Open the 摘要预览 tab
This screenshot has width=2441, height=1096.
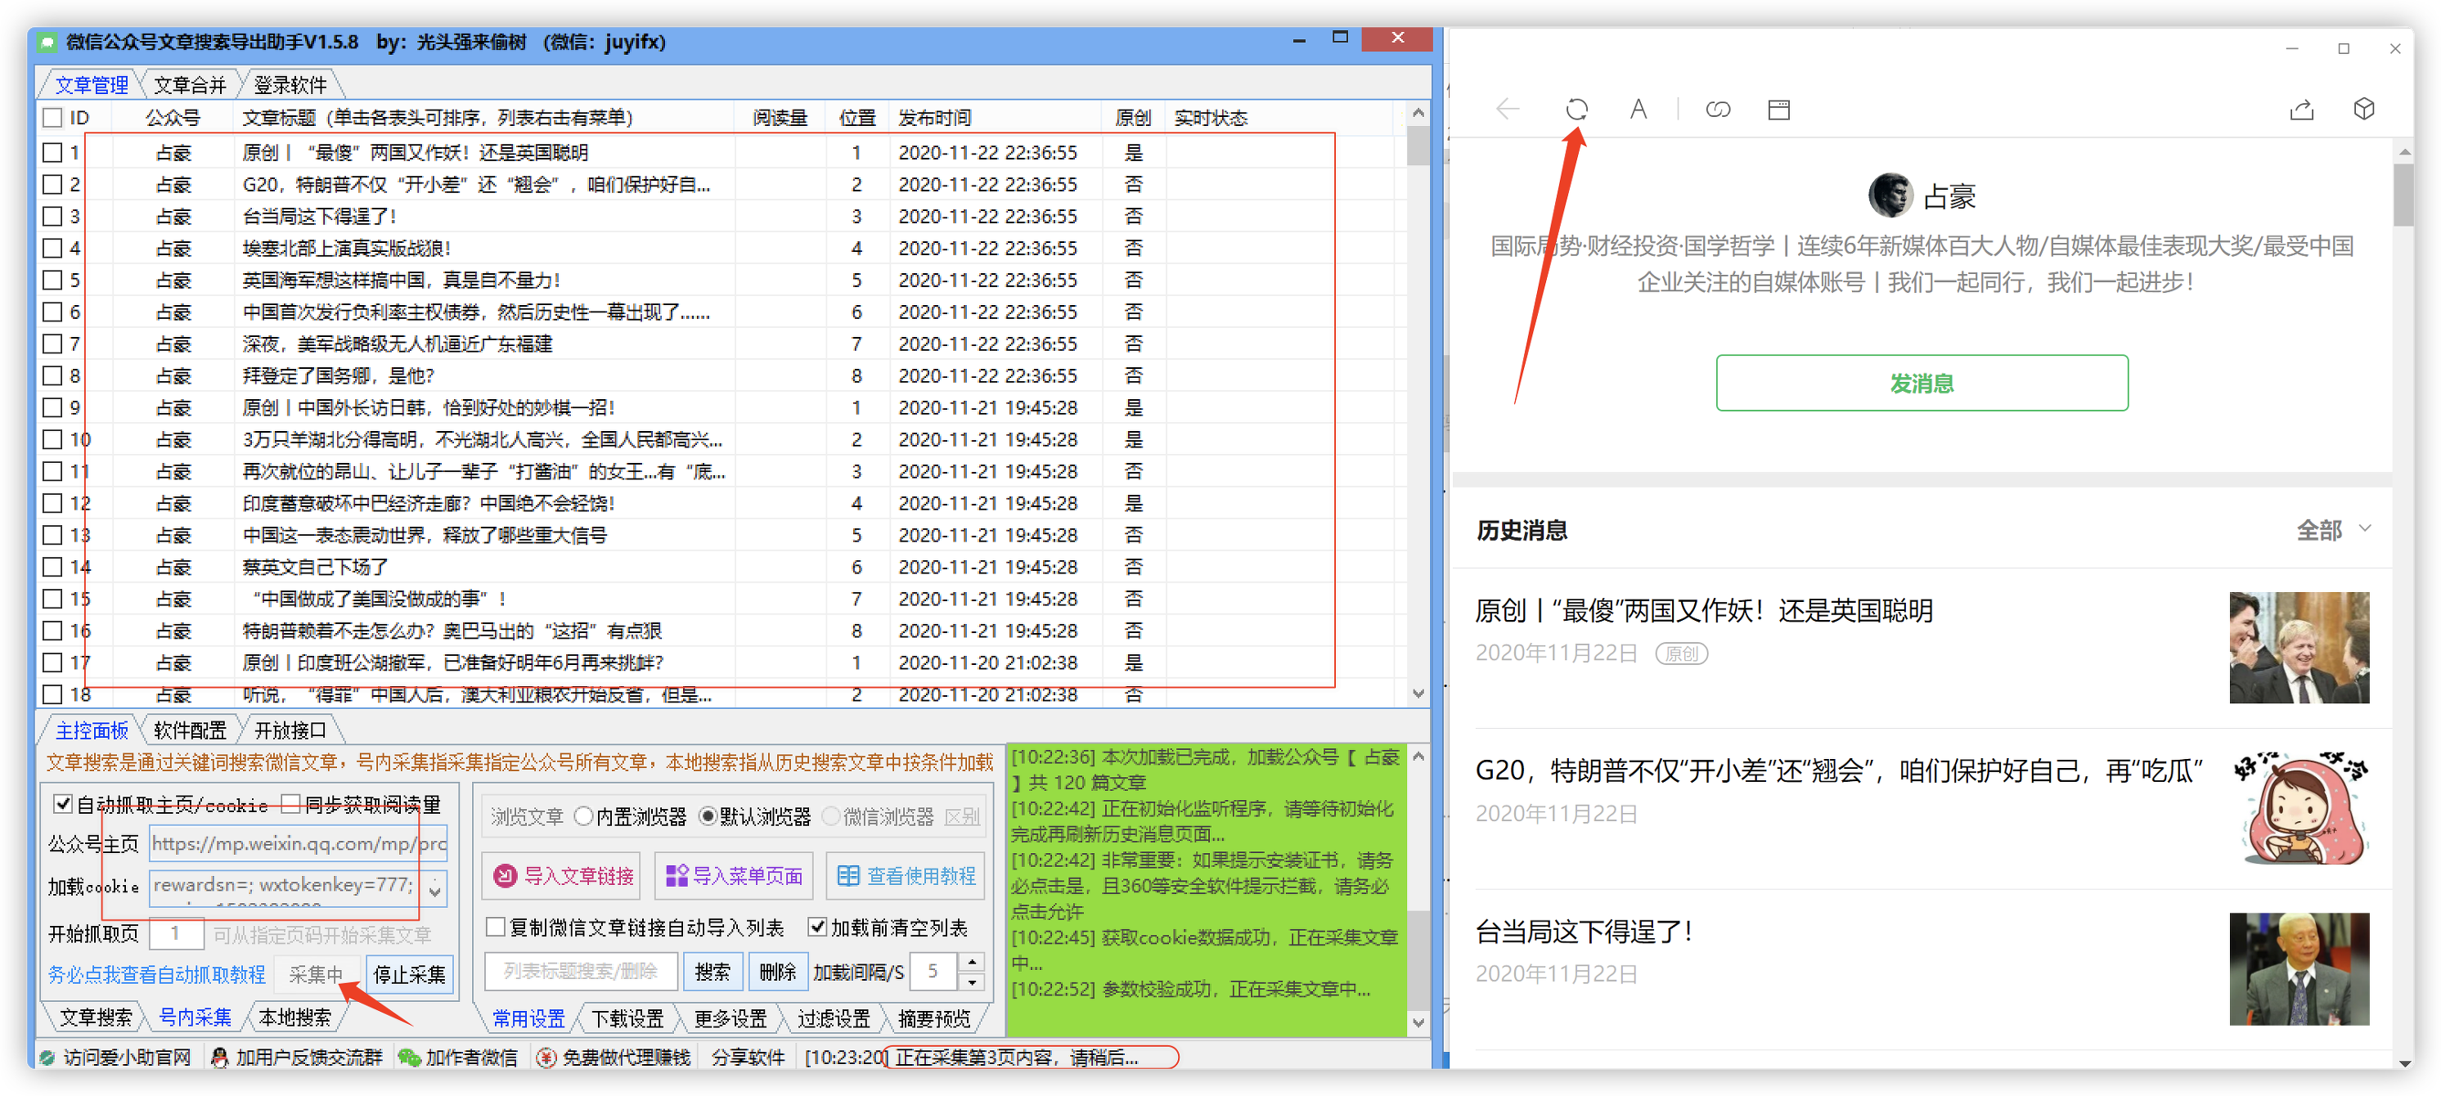(x=933, y=1018)
